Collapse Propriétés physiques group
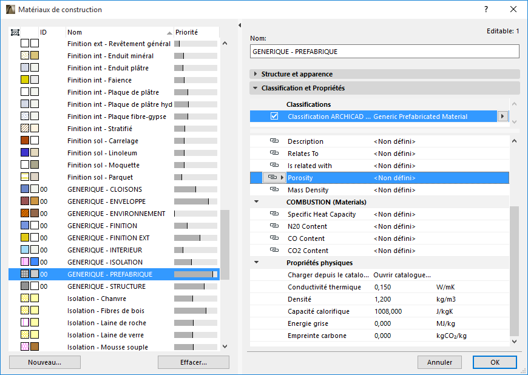This screenshot has width=528, height=375. tap(256, 262)
